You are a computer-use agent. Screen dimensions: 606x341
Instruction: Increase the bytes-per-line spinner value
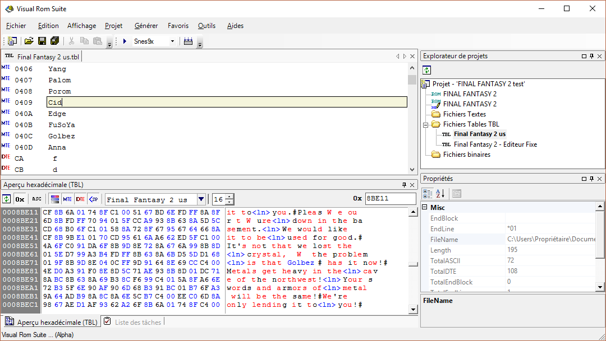(x=229, y=197)
